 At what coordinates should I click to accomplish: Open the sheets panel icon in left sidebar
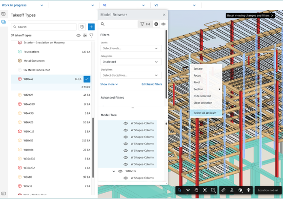click(3, 14)
